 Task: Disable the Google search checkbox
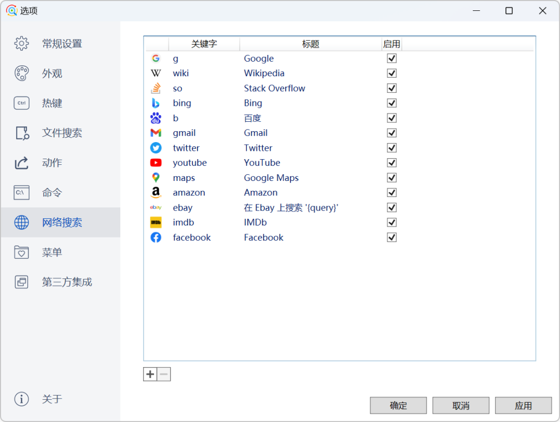pos(392,58)
